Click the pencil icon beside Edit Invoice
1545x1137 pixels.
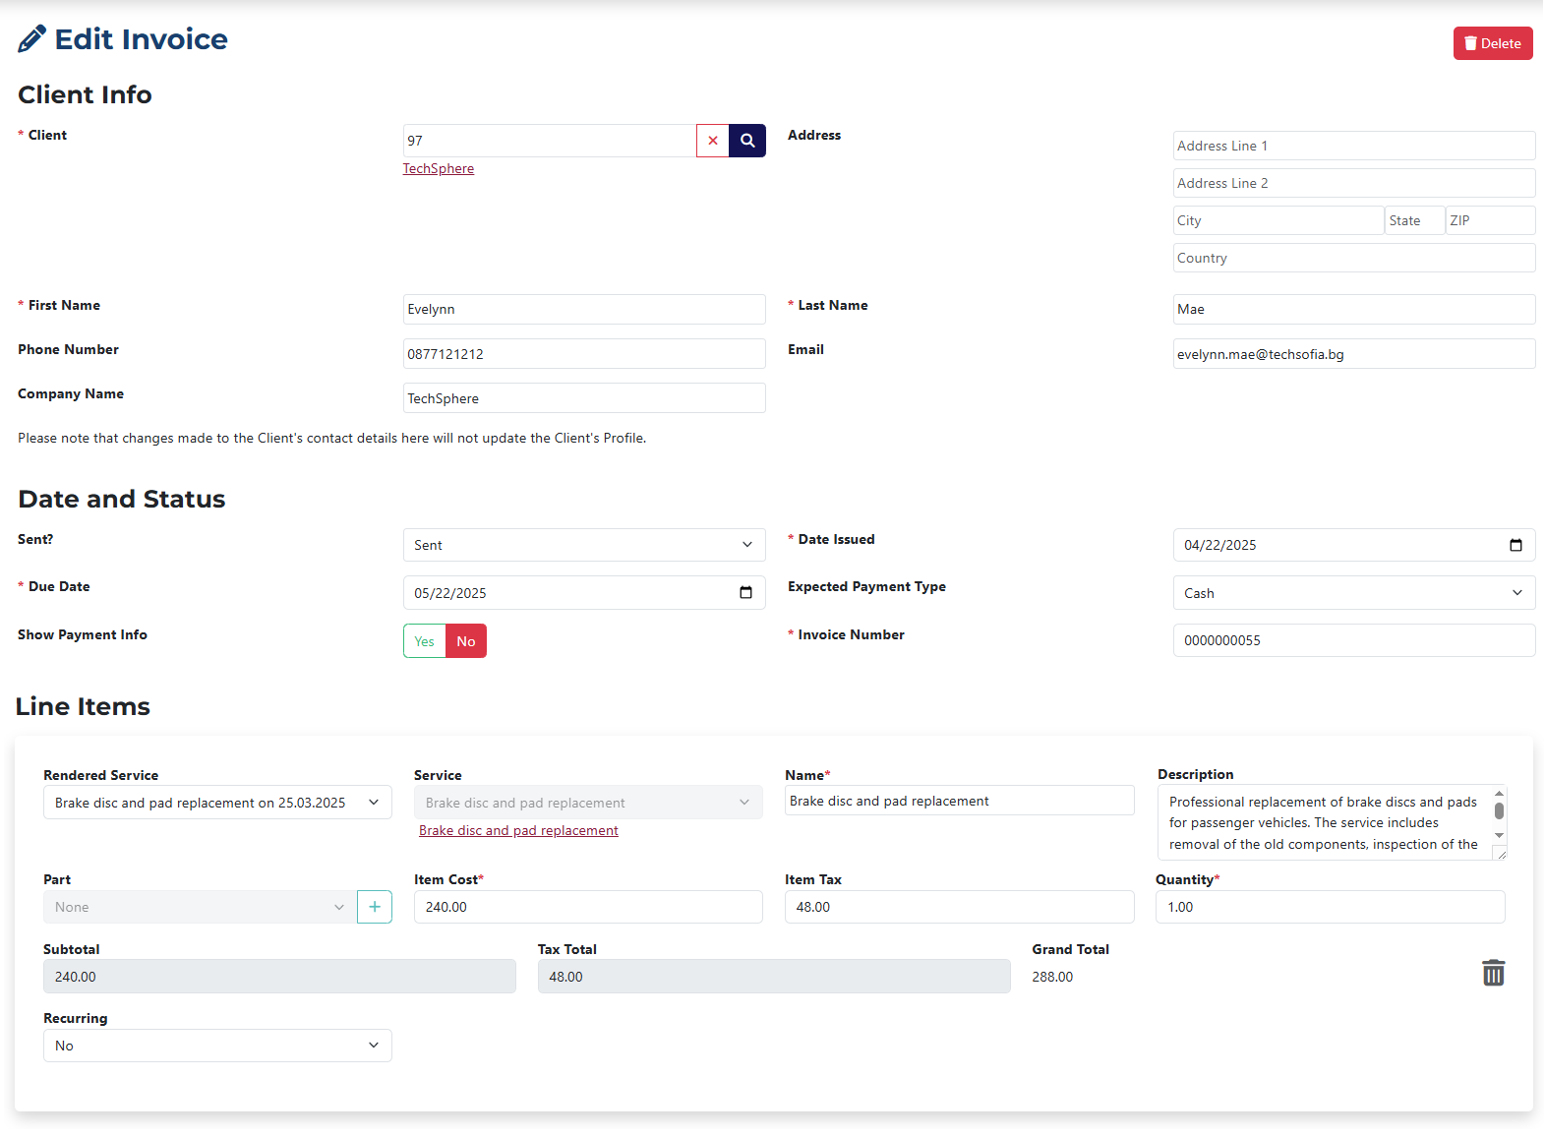[x=31, y=39]
